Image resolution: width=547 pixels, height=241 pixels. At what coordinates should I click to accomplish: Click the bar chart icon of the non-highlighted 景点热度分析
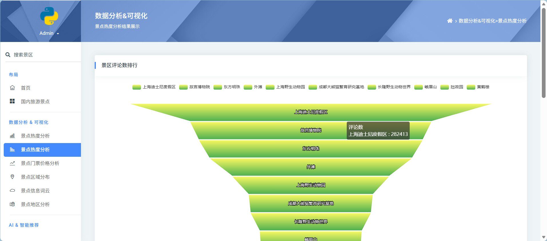12,136
